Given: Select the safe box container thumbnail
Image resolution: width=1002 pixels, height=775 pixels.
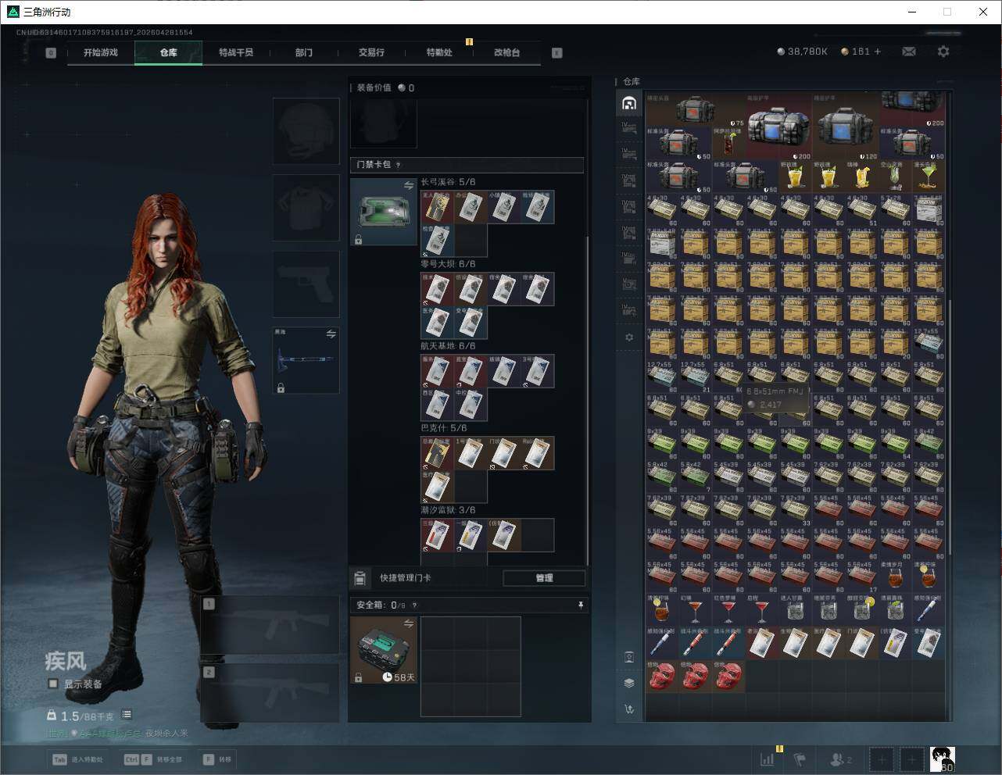Looking at the screenshot, I should click(x=384, y=650).
